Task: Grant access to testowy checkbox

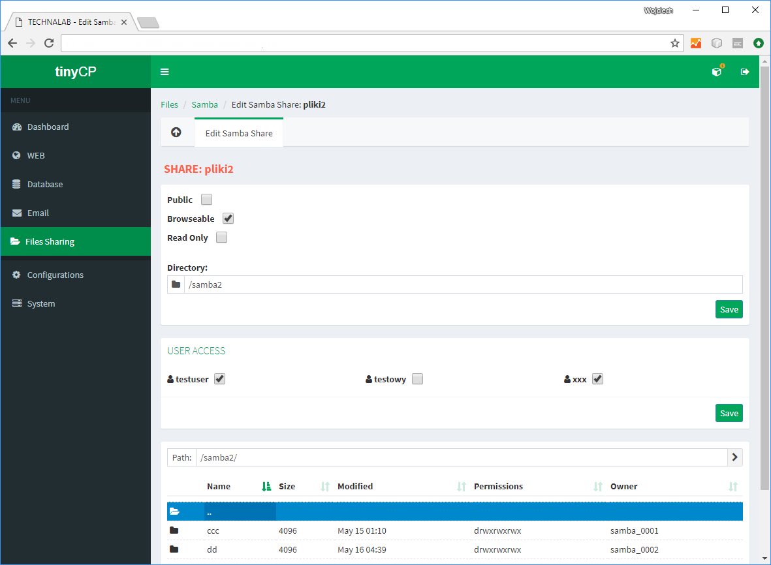Action: [417, 379]
